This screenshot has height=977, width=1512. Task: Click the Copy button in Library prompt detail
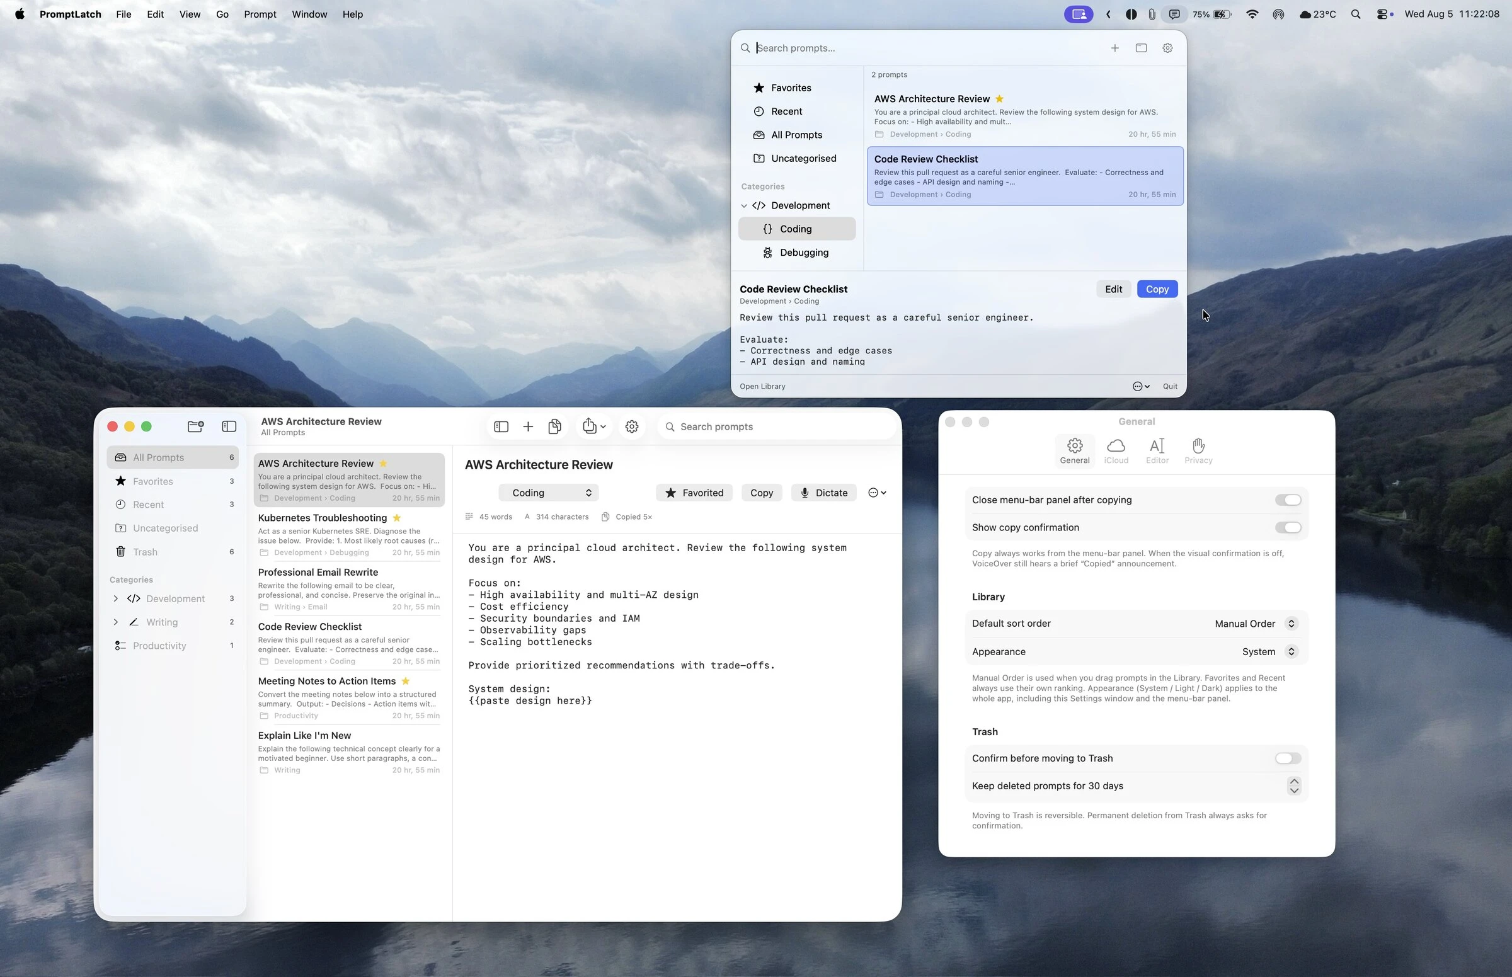coord(762,493)
